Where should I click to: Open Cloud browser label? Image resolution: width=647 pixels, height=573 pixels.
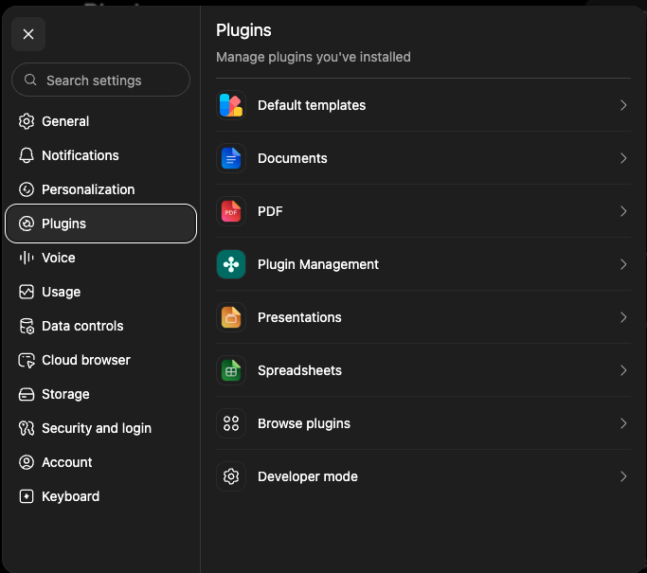(86, 360)
